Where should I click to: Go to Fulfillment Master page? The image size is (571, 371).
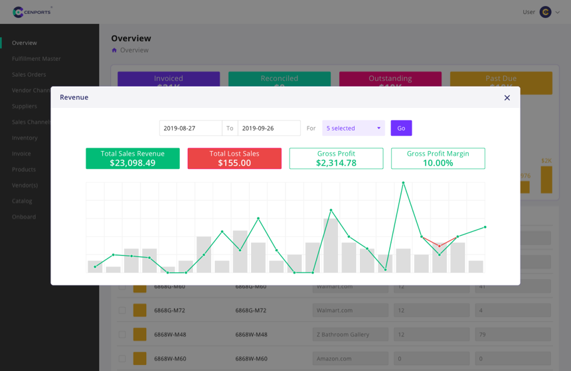[36, 58]
